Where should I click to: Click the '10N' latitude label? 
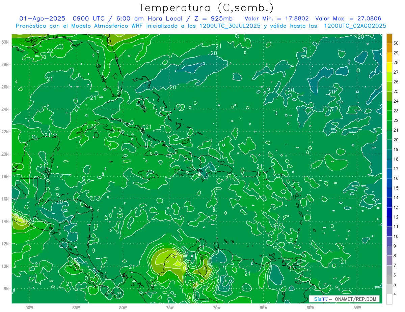click(x=5, y=266)
